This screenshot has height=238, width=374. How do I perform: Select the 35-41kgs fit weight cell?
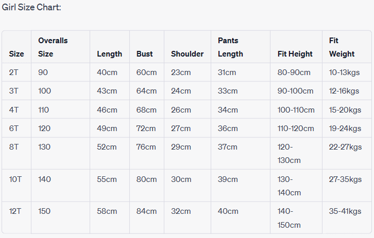click(345, 211)
